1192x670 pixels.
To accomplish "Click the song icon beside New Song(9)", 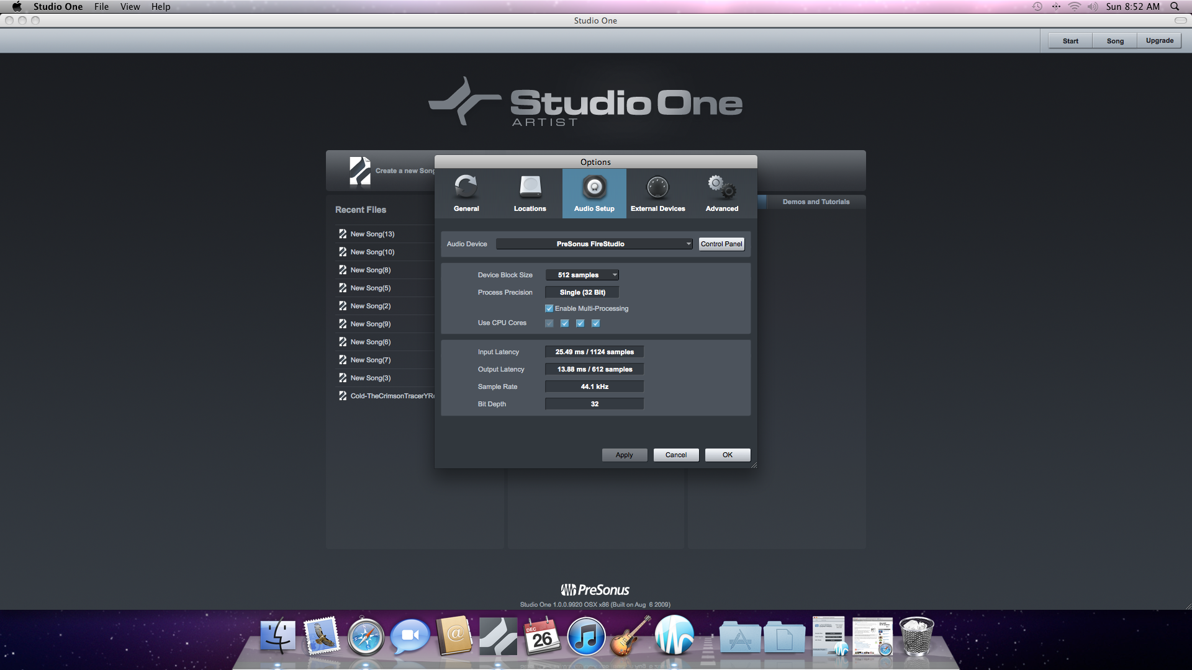I will pos(343,324).
